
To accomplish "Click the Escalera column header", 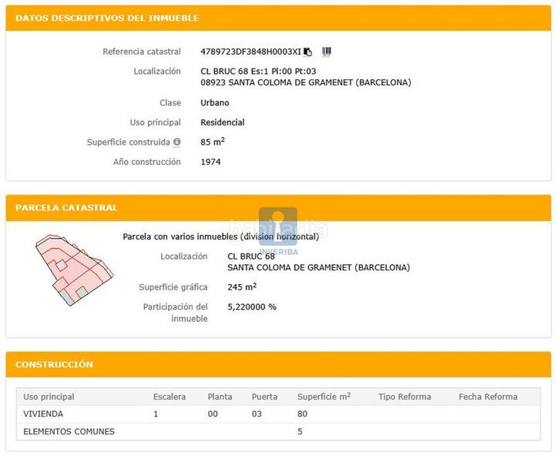I will [x=169, y=397].
